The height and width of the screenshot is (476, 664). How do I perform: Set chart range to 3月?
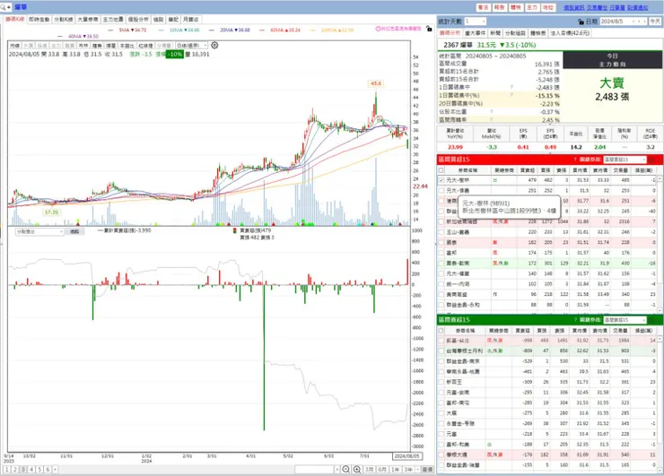point(370,469)
